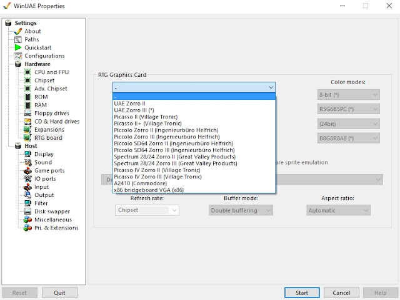400x300 pixels.
Task: Click the Chipset chip icon
Action: point(27,80)
